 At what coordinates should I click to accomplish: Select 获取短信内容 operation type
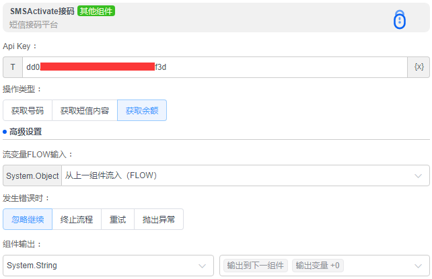point(85,111)
